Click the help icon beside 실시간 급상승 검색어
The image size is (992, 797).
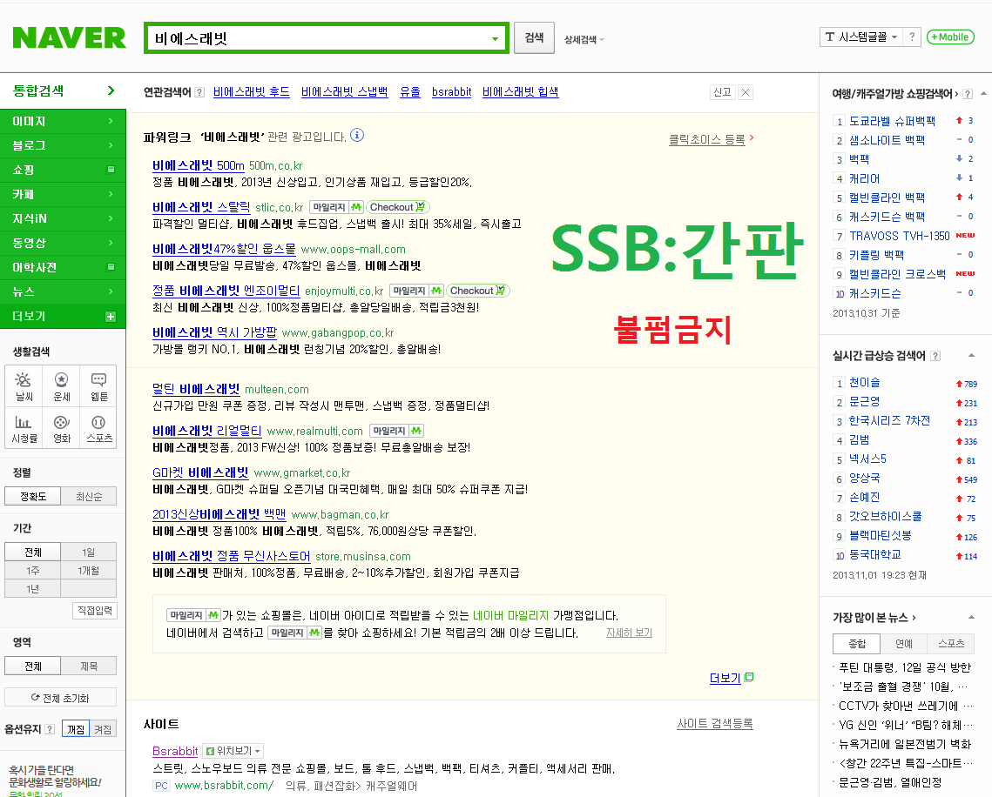[935, 356]
